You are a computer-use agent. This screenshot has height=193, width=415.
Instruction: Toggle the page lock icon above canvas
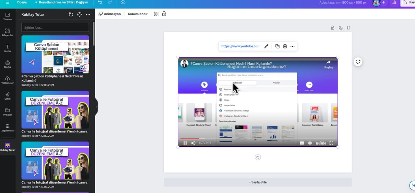tap(333, 28)
